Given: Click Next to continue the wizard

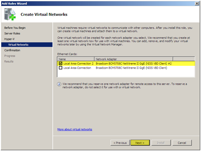Looking at the screenshot, I should coord(140,143).
